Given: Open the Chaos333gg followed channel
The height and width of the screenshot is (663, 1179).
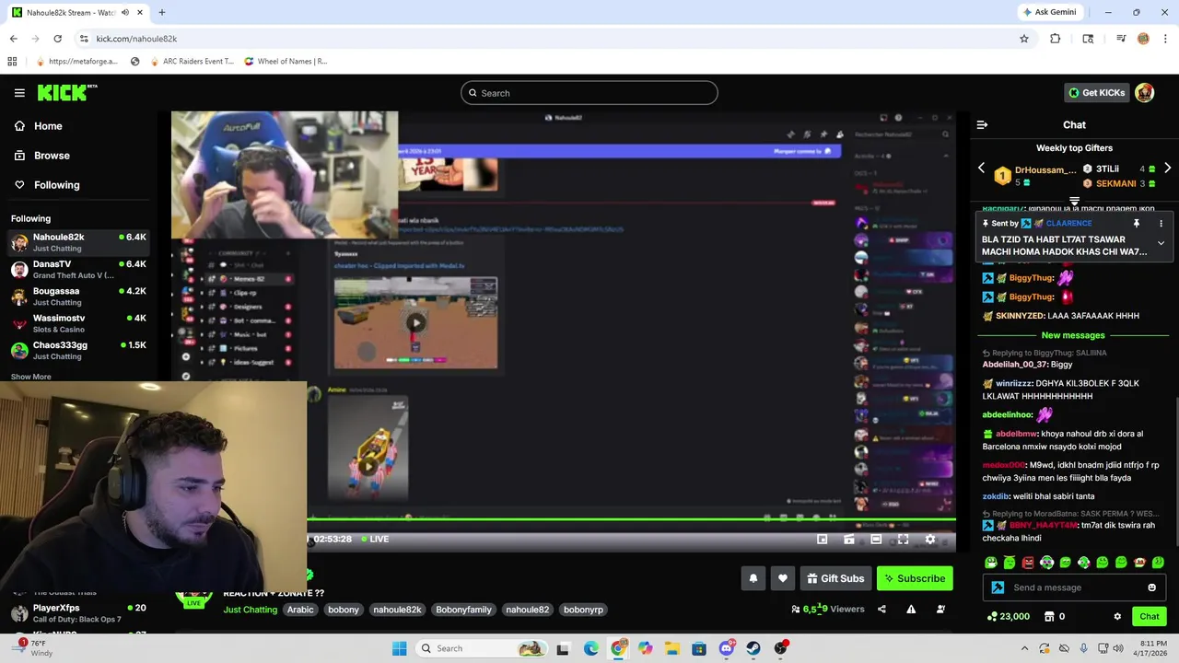Looking at the screenshot, I should coord(78,351).
